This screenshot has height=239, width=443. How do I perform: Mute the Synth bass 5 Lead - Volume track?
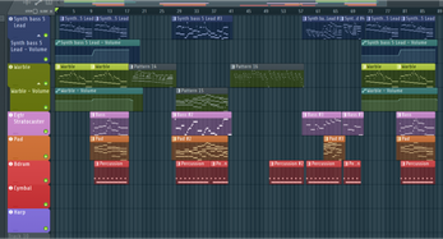(46, 59)
